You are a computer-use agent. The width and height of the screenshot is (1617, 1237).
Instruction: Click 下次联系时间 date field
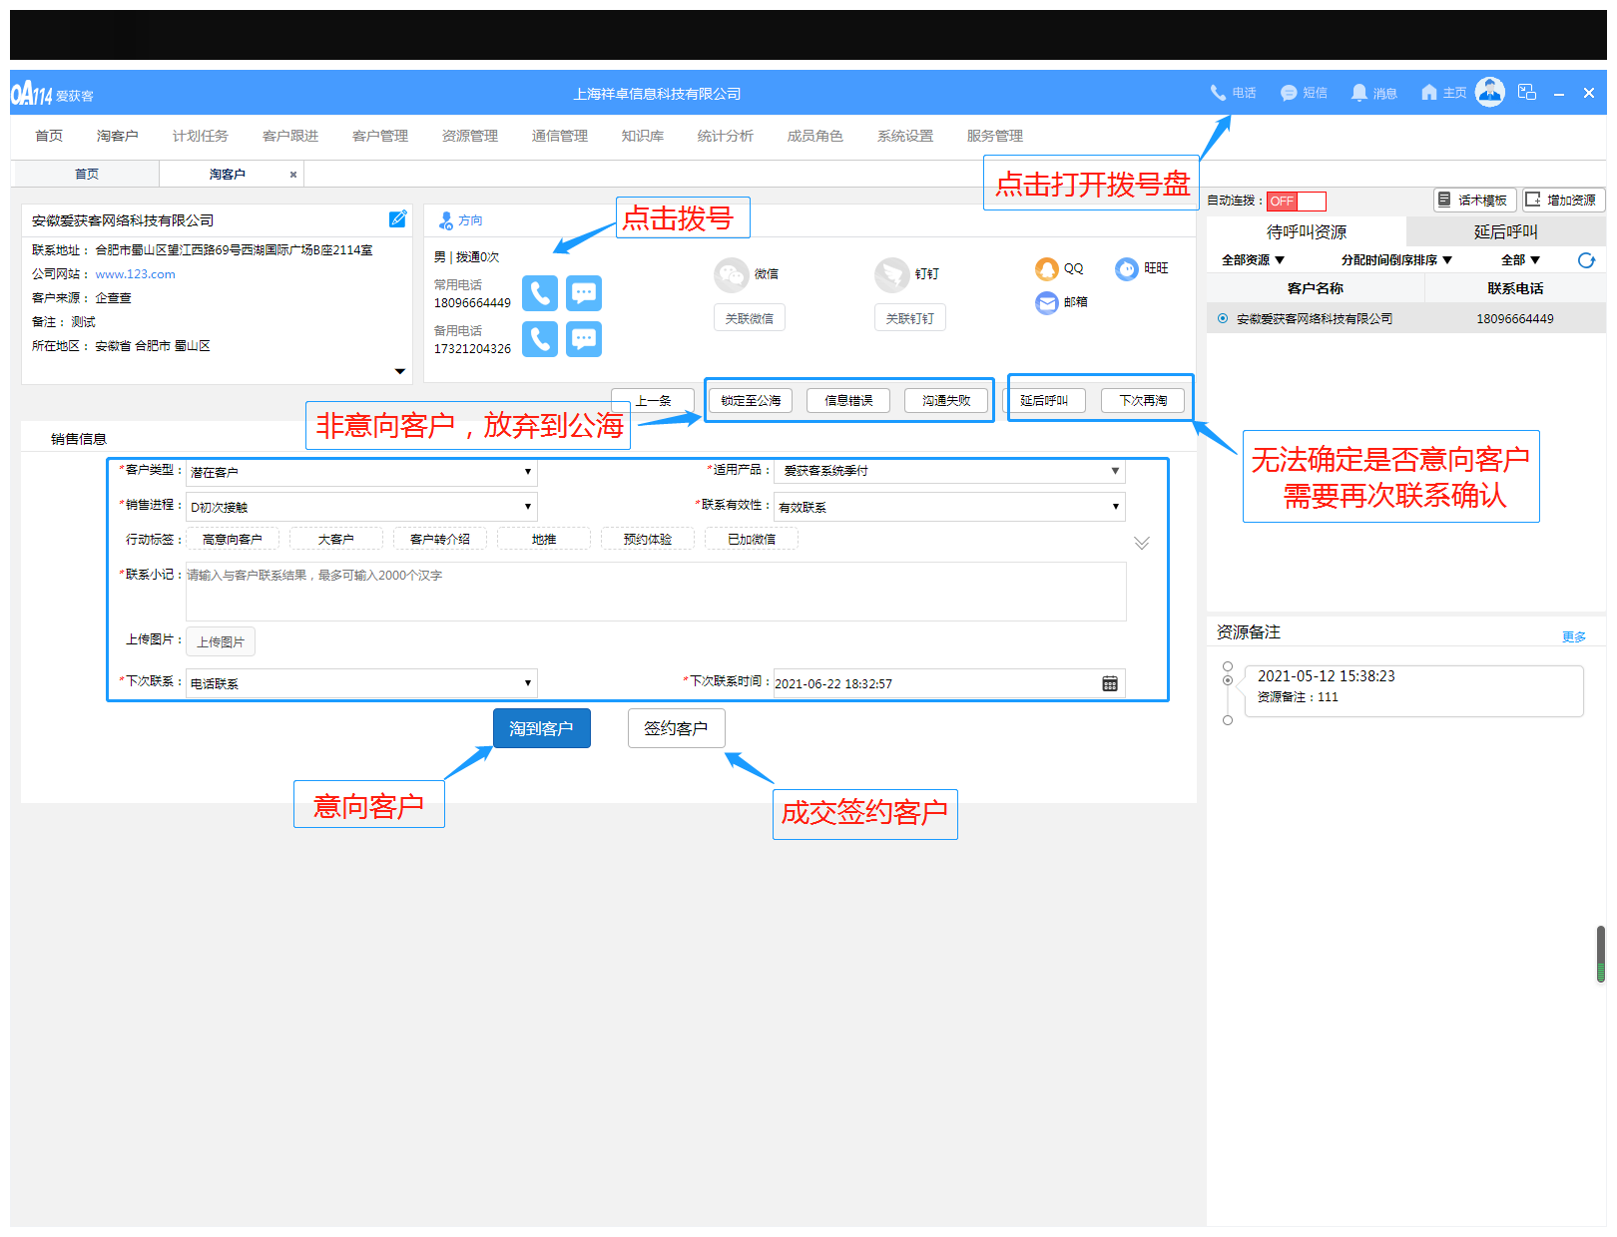pos(949,683)
